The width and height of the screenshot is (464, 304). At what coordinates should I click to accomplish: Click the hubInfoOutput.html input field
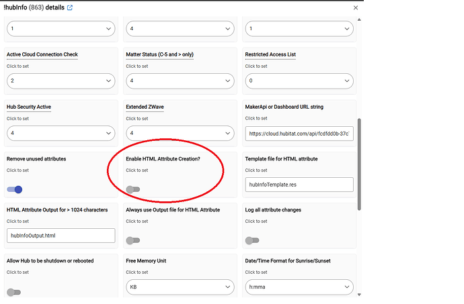pos(61,236)
